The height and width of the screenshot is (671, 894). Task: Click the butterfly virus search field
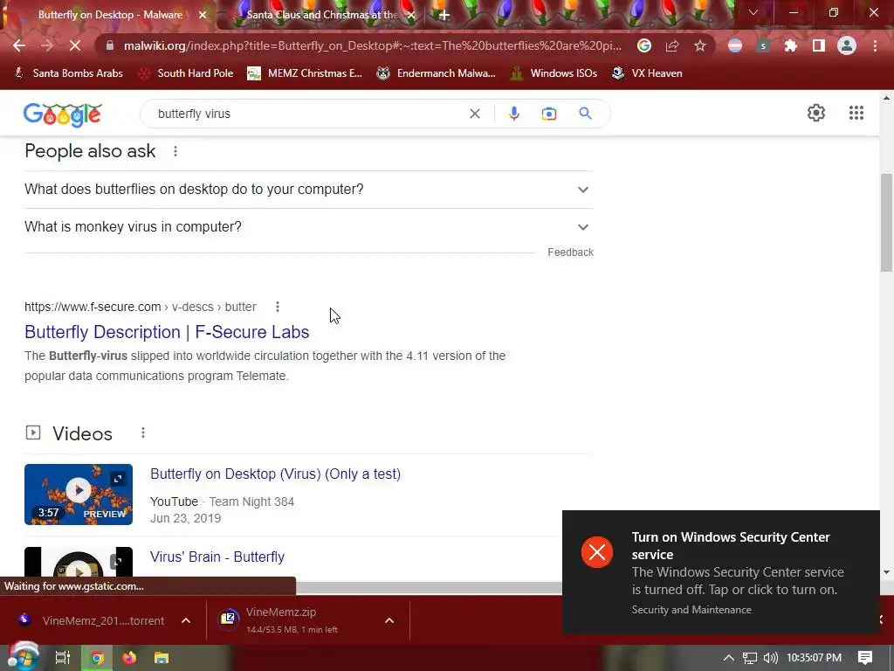point(308,114)
